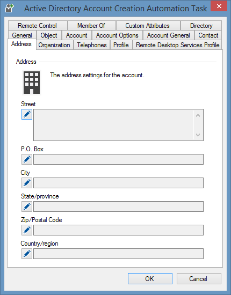The width and height of the screenshot is (231, 295).
Task: Switch to the Member Of tab
Action: pyautogui.click(x=91, y=25)
